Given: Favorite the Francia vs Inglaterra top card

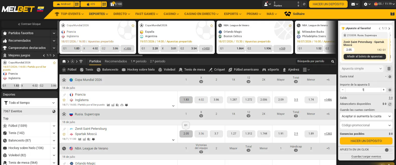Looking at the screenshot, I should 133,25.
